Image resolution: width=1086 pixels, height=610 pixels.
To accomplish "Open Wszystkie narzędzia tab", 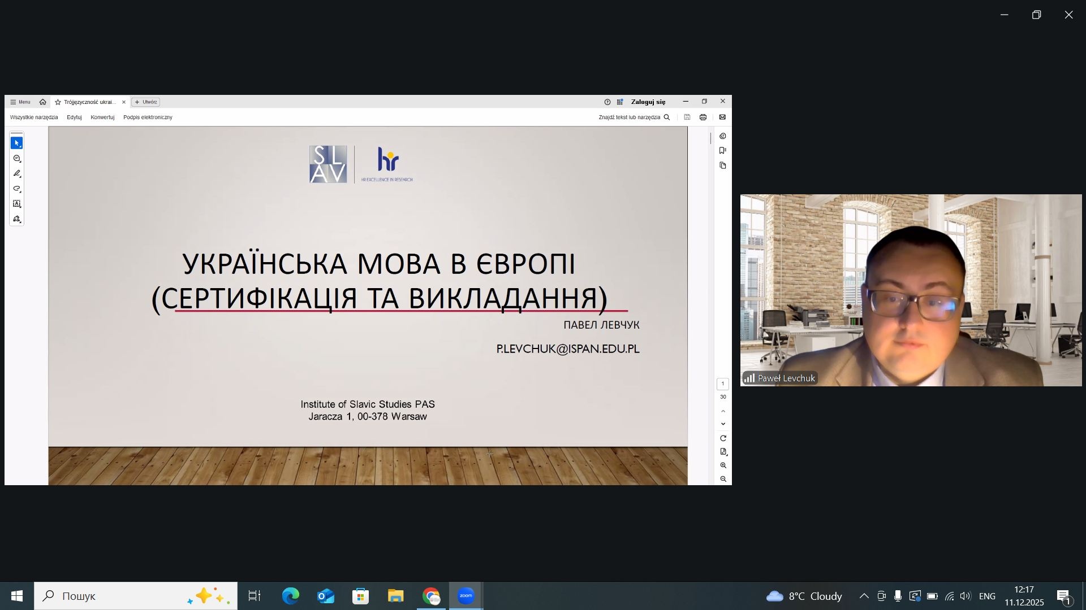I will tap(34, 117).
